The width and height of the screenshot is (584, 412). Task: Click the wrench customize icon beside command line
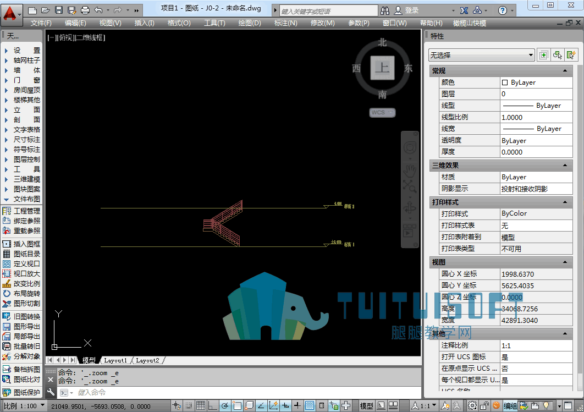pyautogui.click(x=51, y=392)
